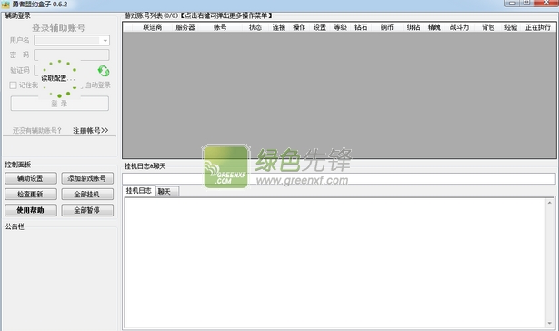The width and height of the screenshot is (559, 331).
Task: Click the 设置 column header
Action: pyautogui.click(x=320, y=27)
